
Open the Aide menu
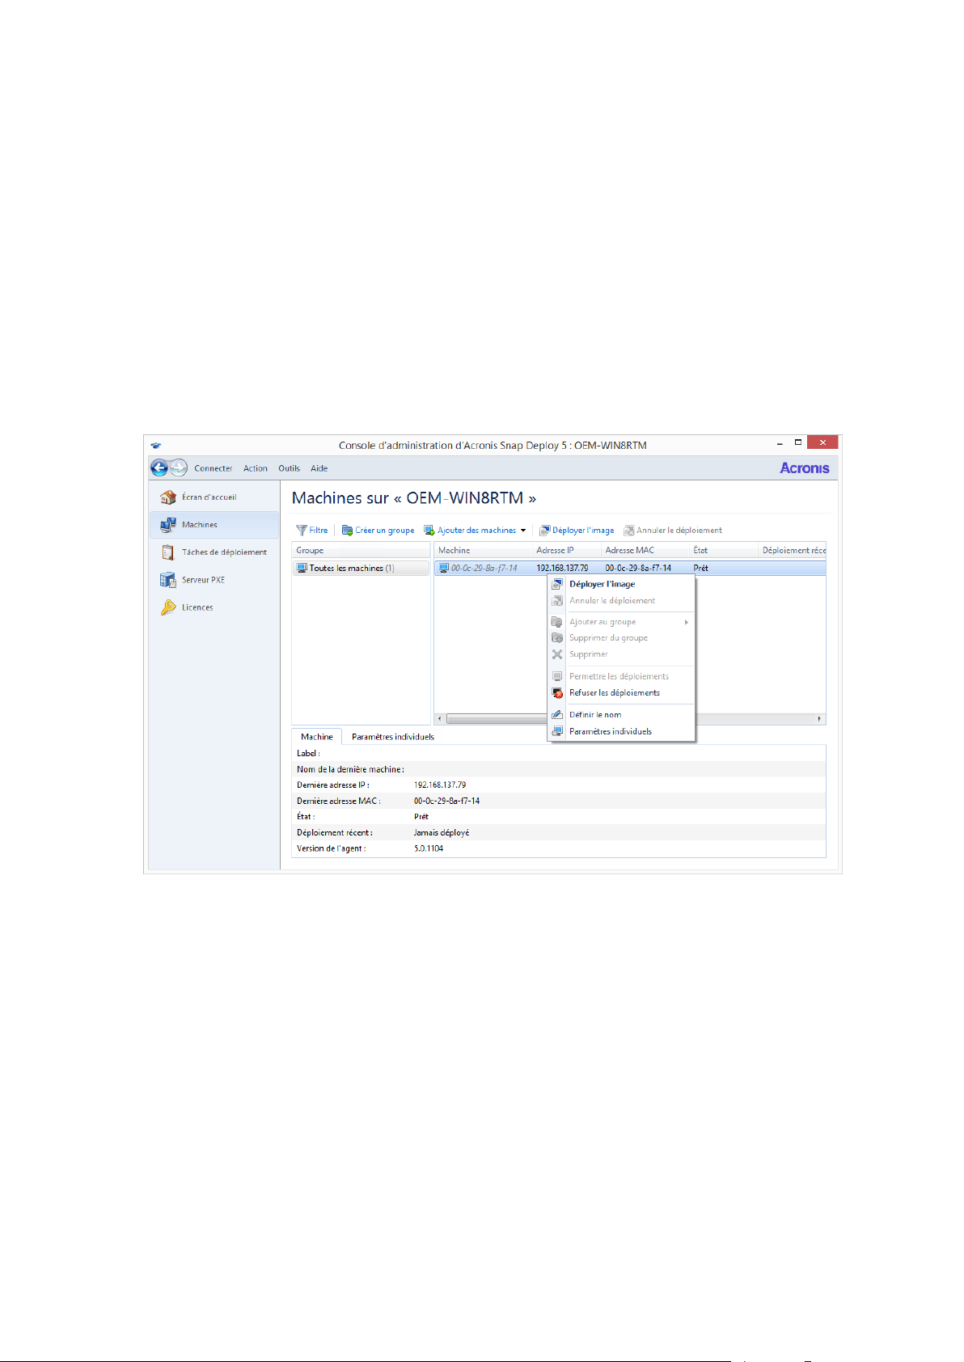coord(319,468)
